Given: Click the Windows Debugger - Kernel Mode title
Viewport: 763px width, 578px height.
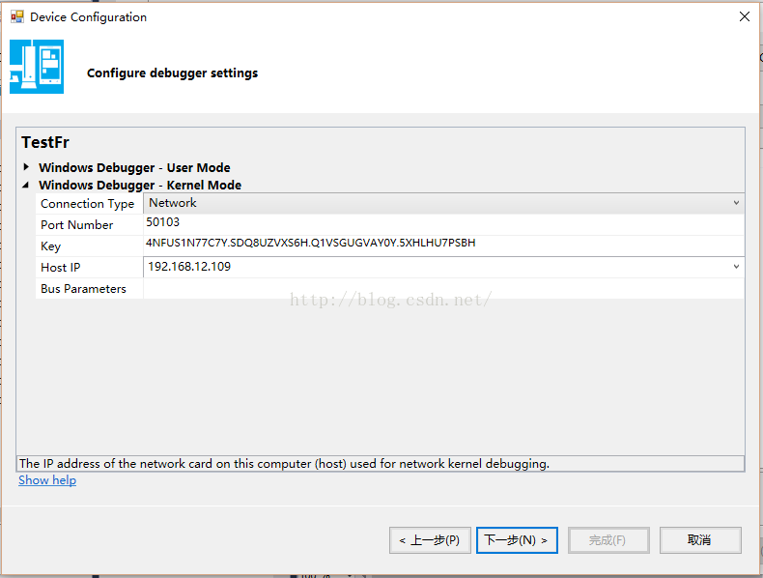Looking at the screenshot, I should tap(140, 185).
